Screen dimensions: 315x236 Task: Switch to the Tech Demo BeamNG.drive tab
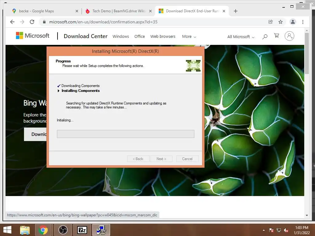click(118, 11)
